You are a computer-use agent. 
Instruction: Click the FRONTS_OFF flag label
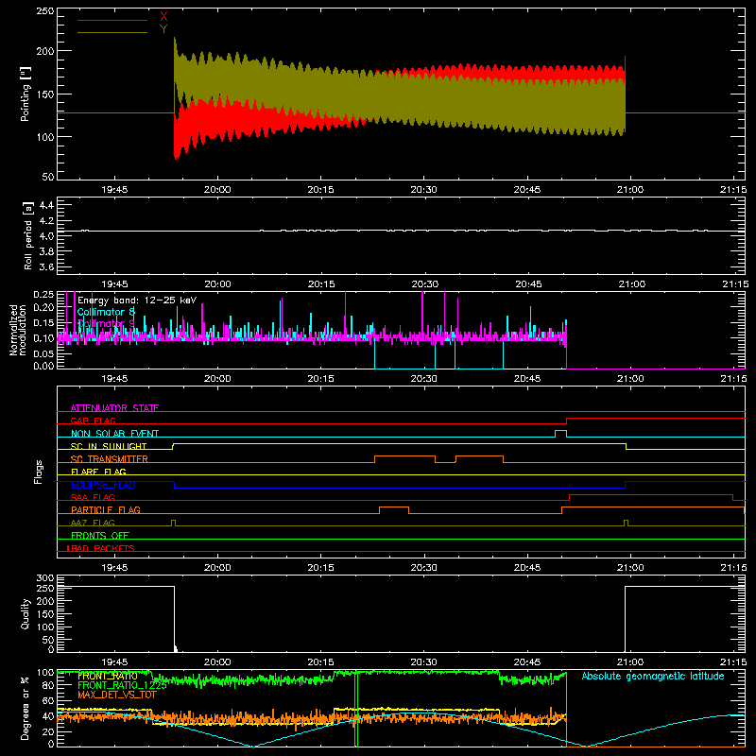100,535
